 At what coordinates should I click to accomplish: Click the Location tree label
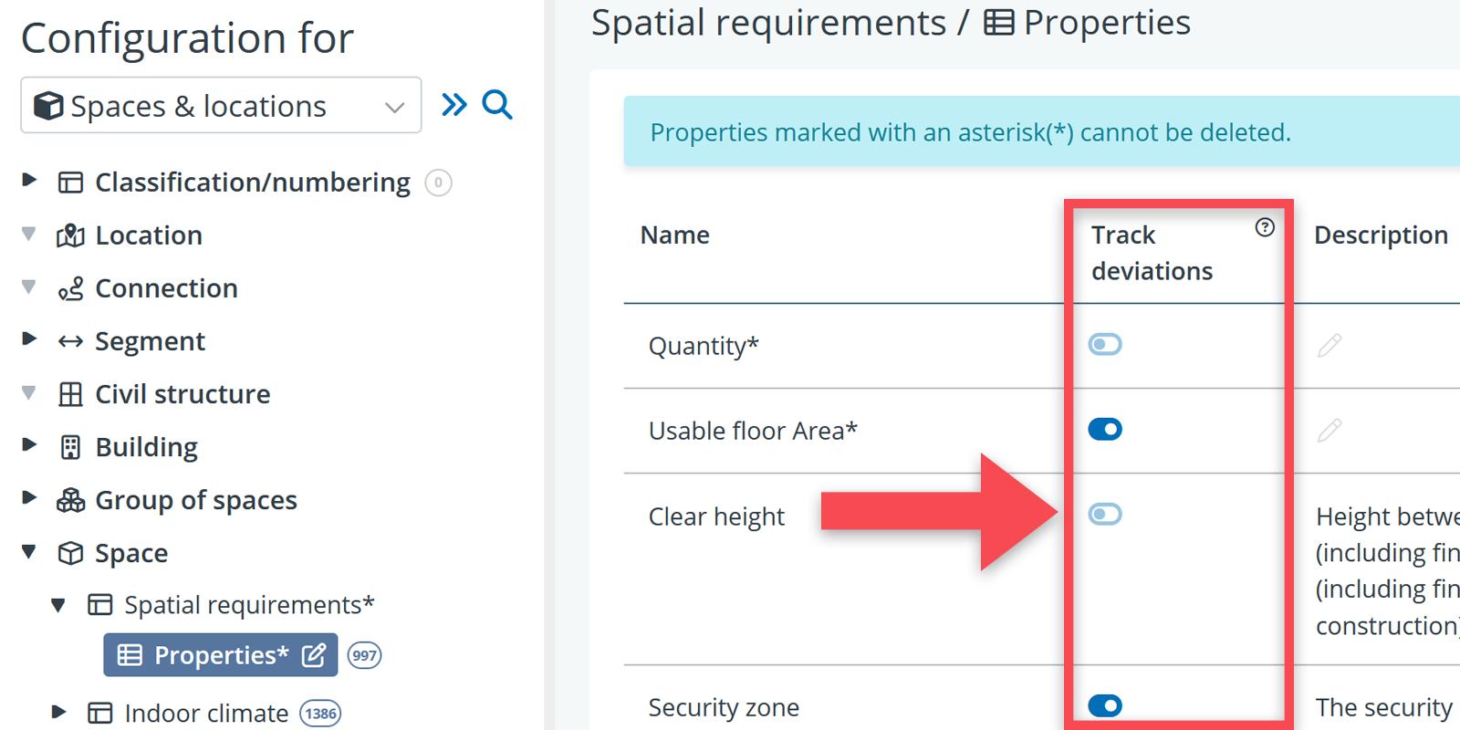point(149,235)
